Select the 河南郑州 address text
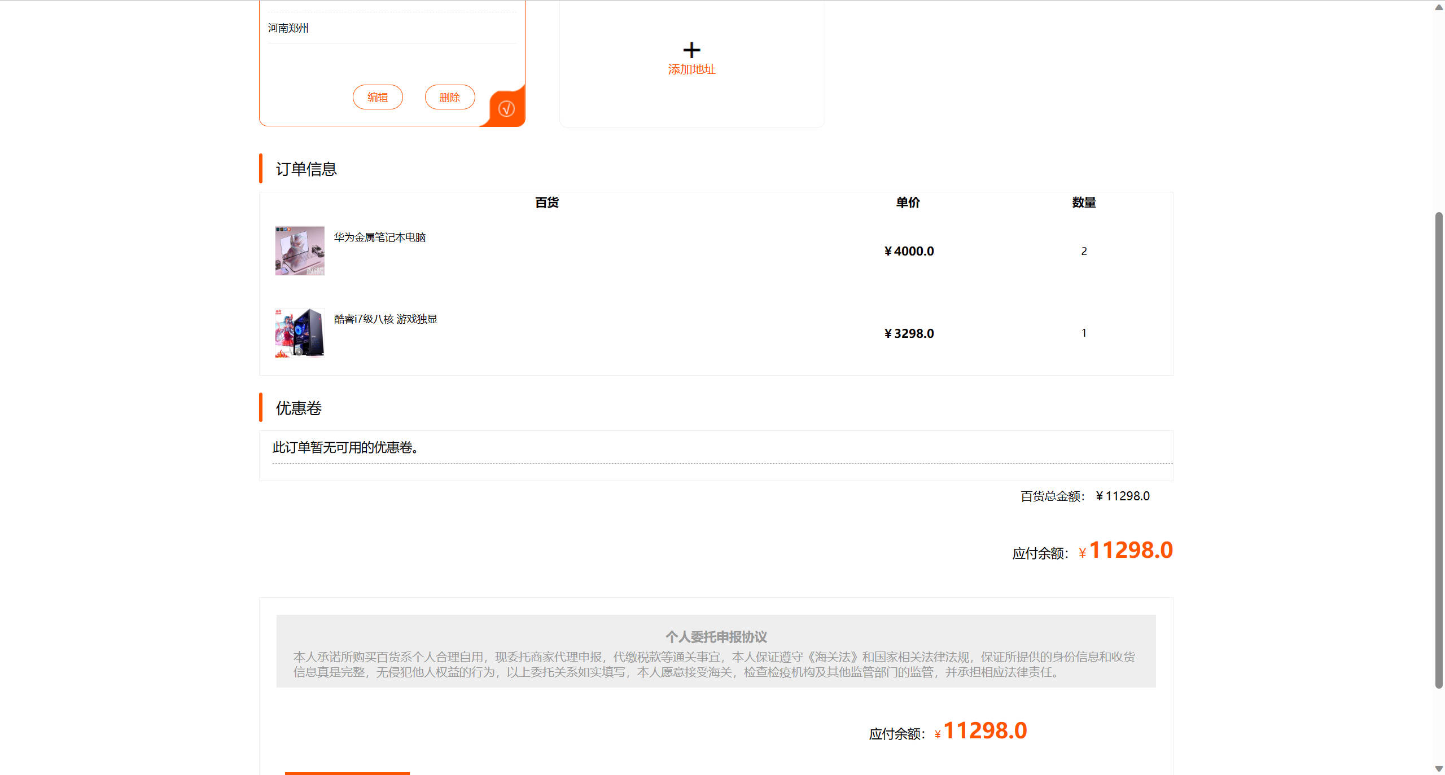The image size is (1445, 775). click(288, 28)
